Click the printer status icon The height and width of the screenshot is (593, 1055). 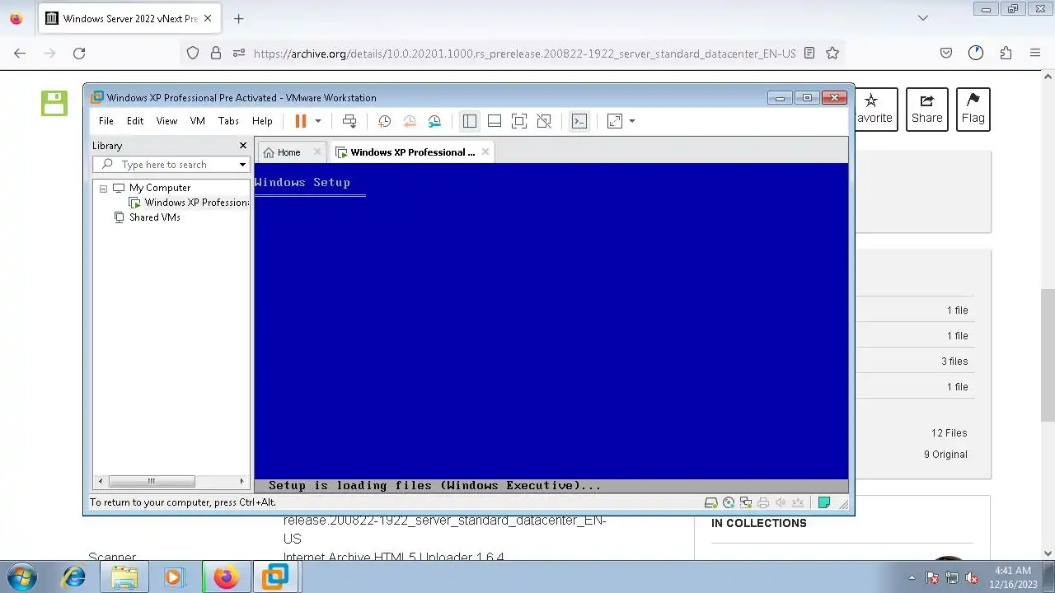(x=763, y=502)
